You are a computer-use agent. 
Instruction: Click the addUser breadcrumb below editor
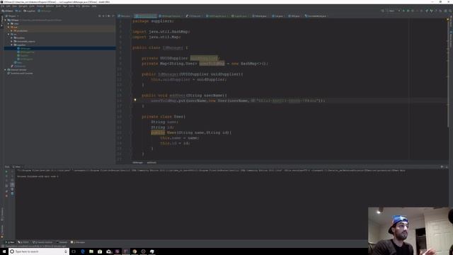point(151,162)
